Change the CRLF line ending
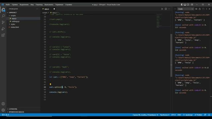Image resolution: width=212 pixels, height=119 pixels. click(179, 115)
